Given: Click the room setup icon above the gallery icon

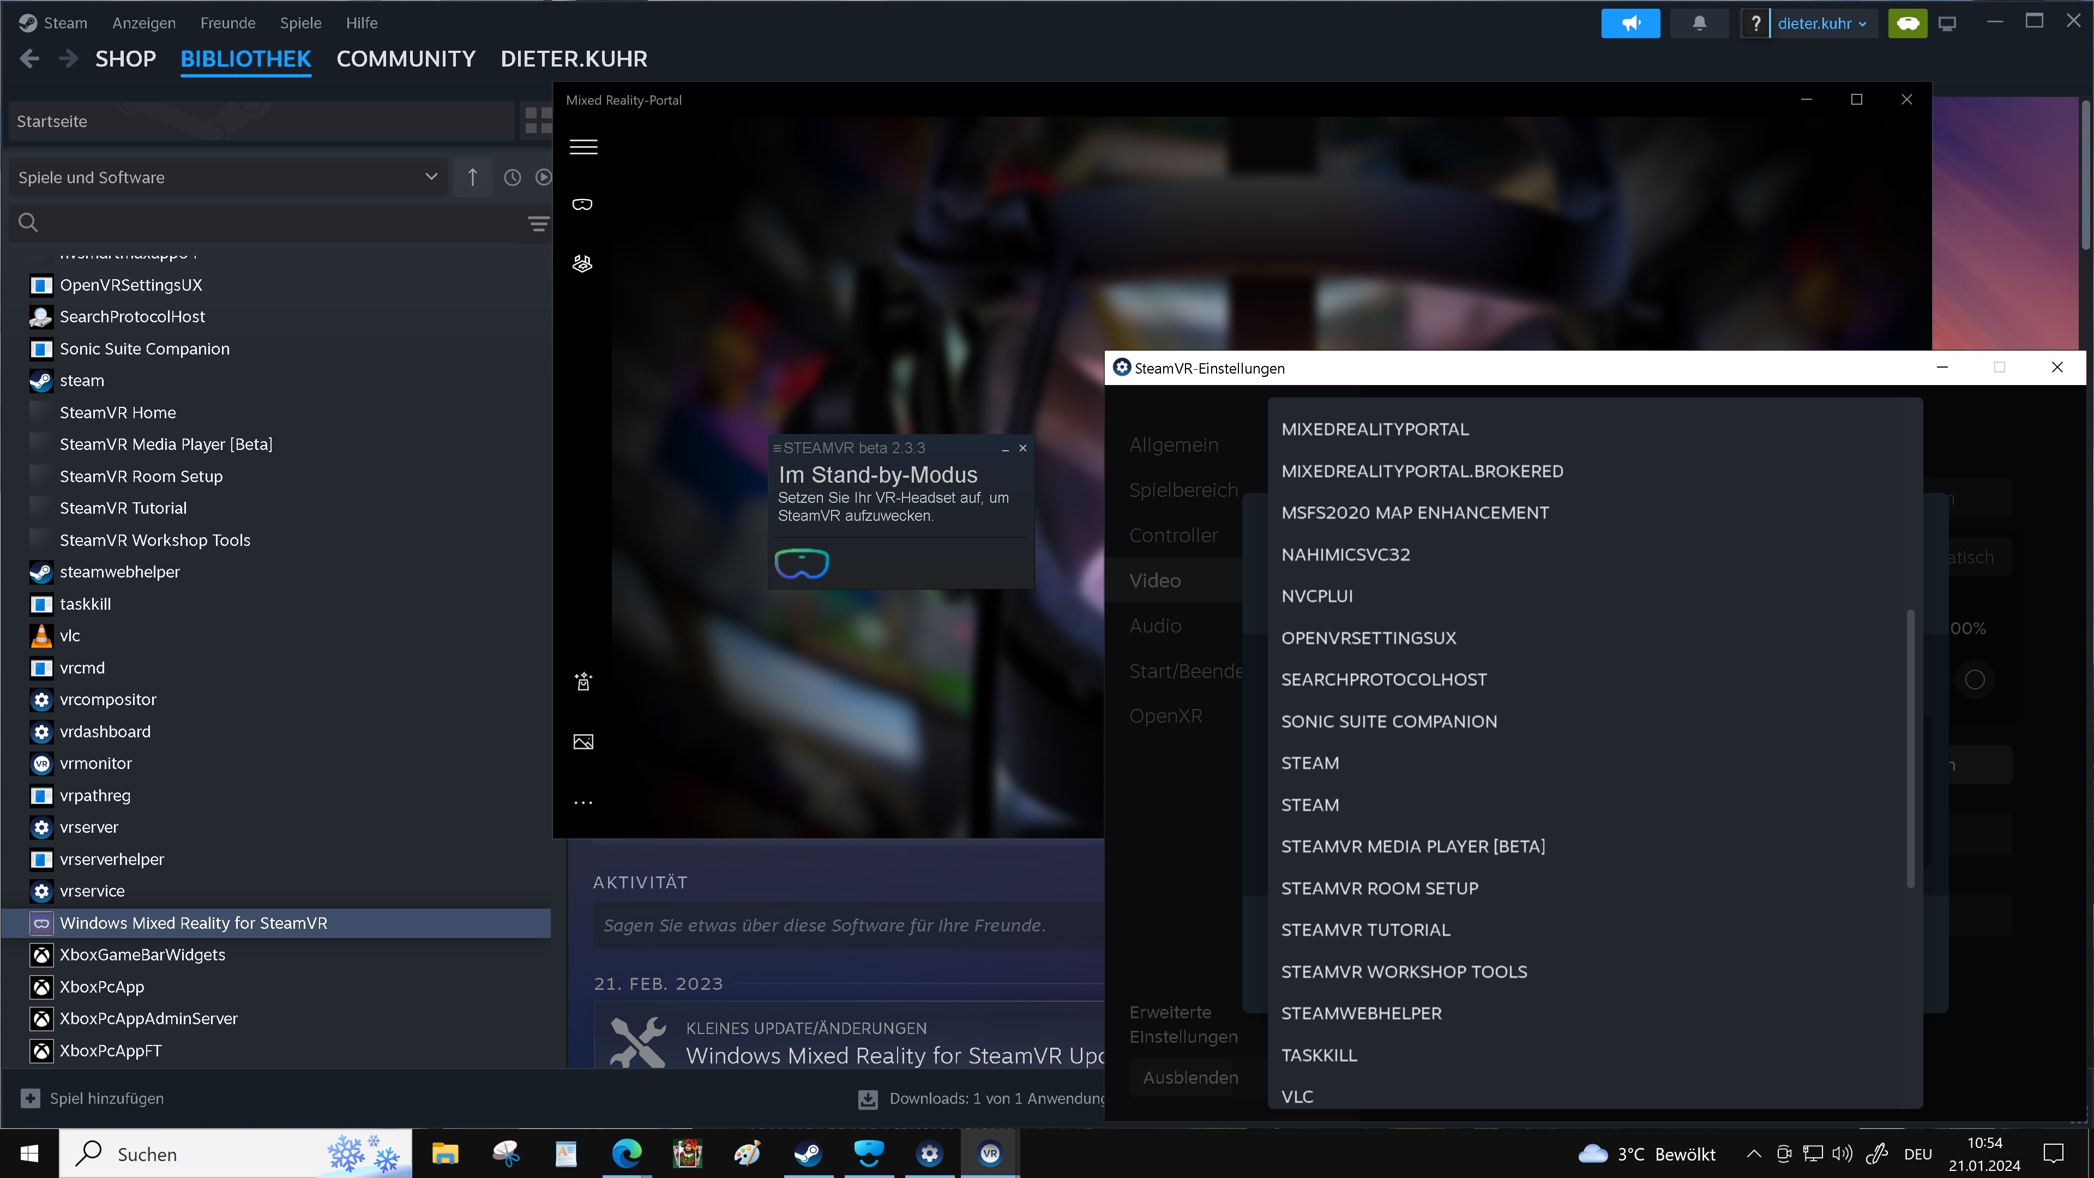Looking at the screenshot, I should (x=583, y=681).
